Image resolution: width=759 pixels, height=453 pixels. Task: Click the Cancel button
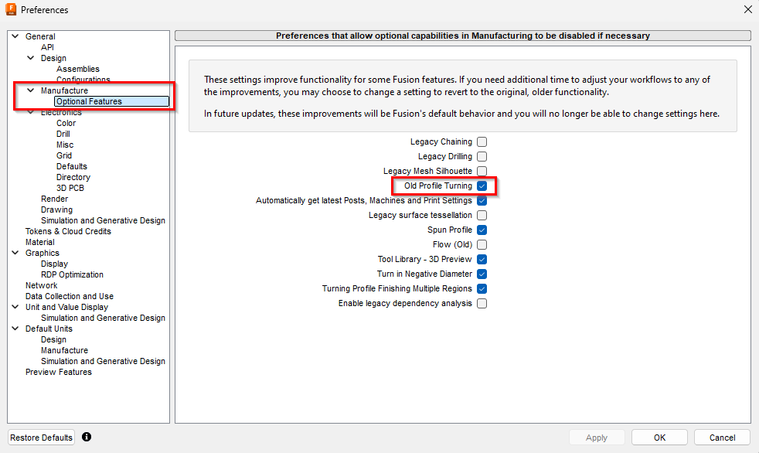722,438
